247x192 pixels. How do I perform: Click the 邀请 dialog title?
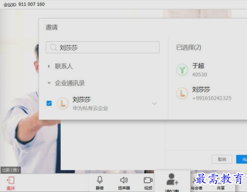(x=52, y=27)
